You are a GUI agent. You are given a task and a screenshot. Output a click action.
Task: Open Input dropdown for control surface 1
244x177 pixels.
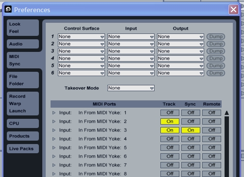131,37
